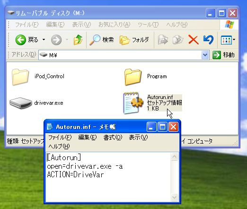Open Explorer's ツール(T) menu
Image resolution: width=247 pixels, height=209 pixels.
pos(148,25)
